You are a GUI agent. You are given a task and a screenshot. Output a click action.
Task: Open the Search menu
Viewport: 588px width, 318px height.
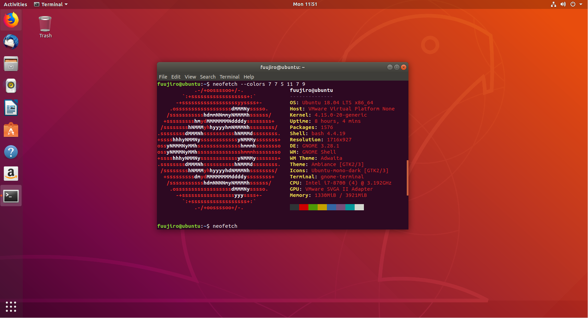tap(208, 77)
